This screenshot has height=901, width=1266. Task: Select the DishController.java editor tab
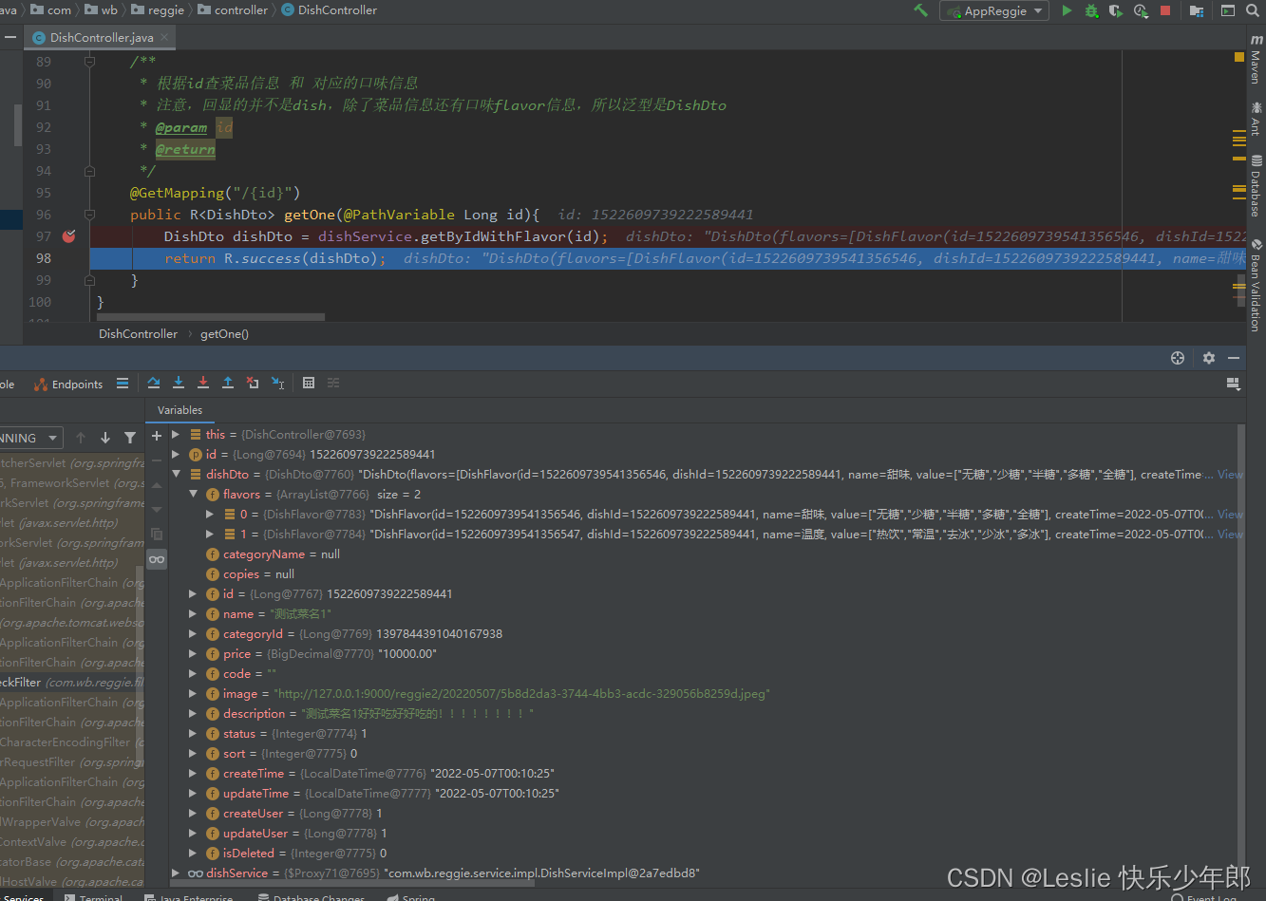102,38
